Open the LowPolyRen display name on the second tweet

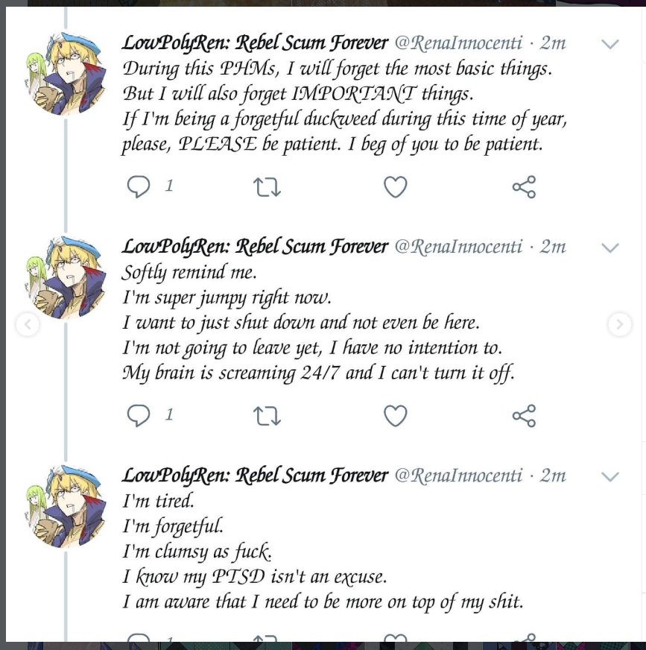tap(255, 247)
